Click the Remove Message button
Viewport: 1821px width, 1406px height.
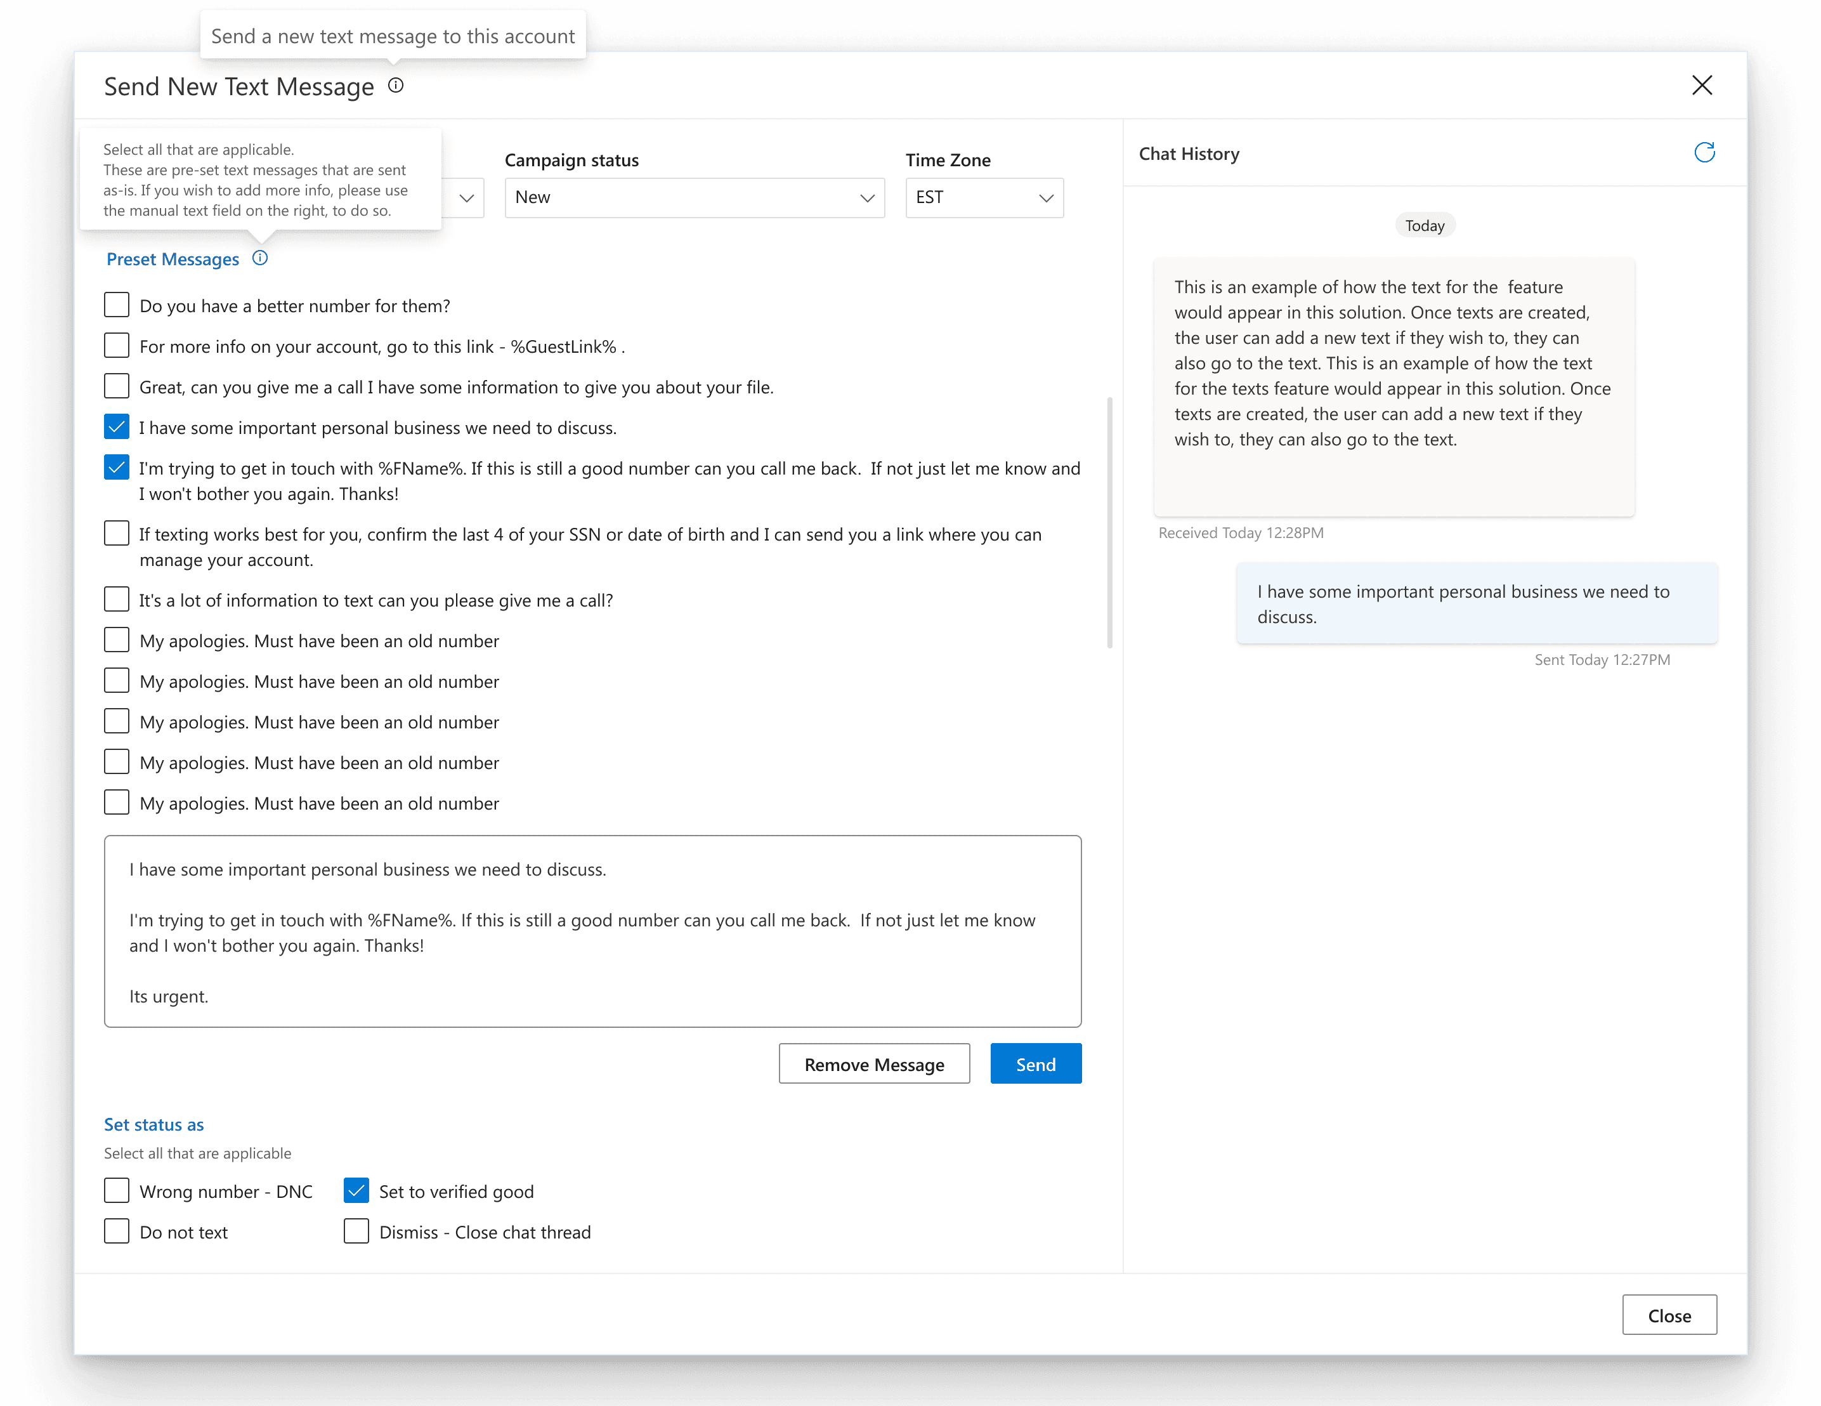tap(874, 1064)
